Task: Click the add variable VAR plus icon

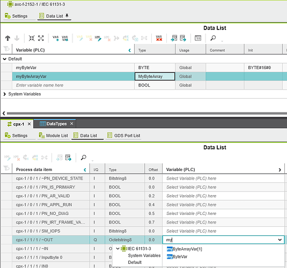Action: coord(56,38)
